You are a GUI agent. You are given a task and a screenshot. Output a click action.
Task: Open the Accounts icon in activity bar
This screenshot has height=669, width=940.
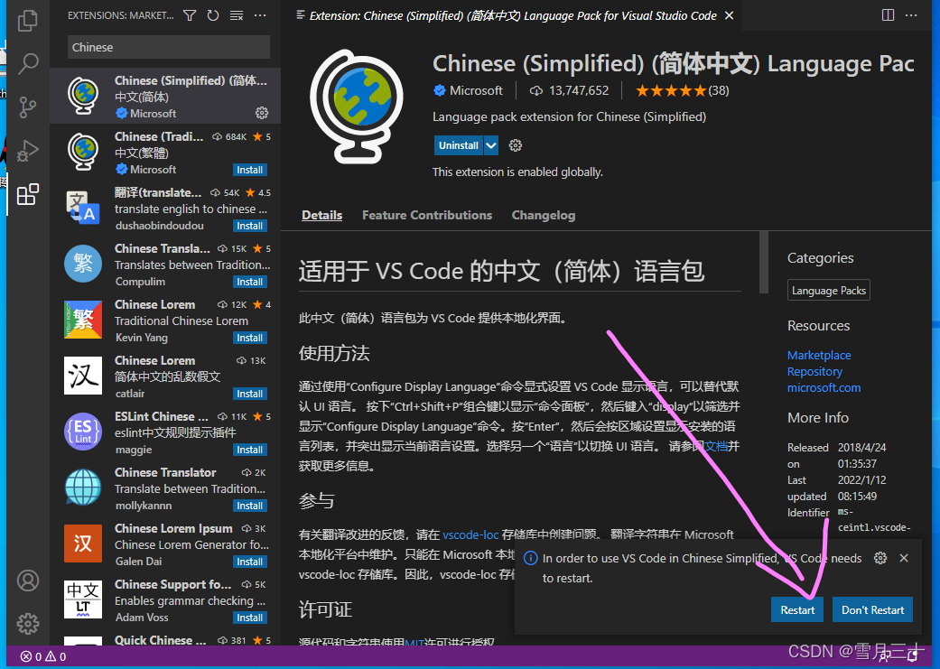point(28,581)
